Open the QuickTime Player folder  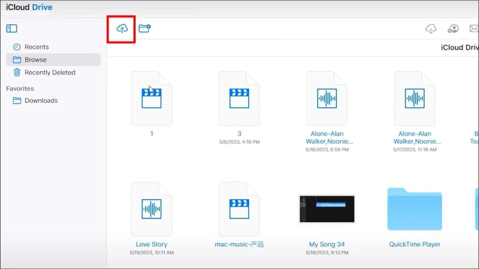pyautogui.click(x=415, y=209)
